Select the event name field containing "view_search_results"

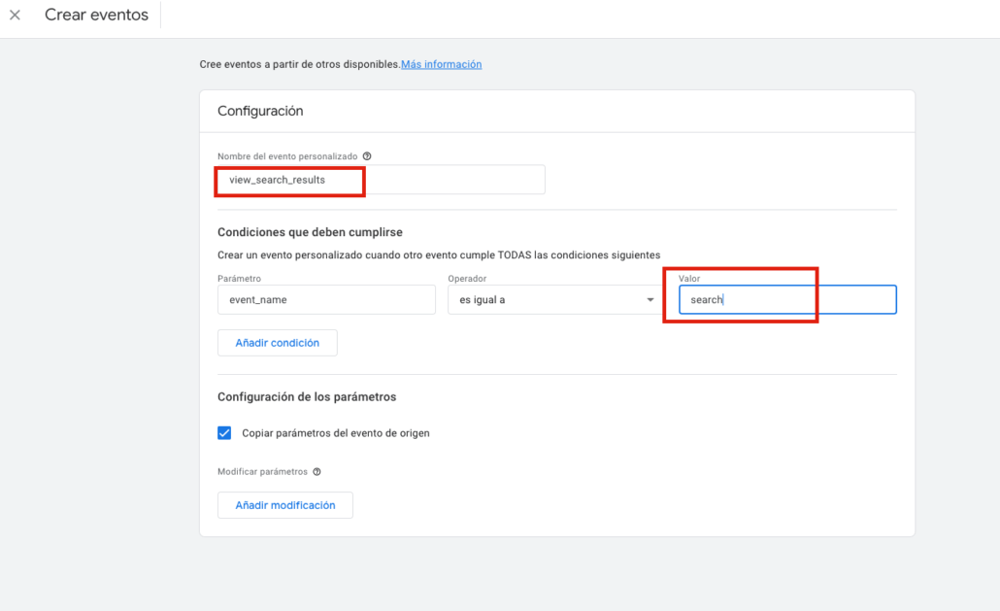(x=289, y=180)
